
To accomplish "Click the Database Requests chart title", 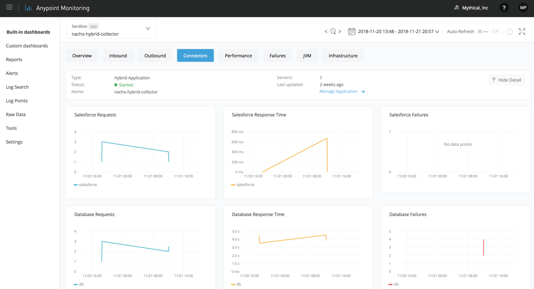I will 94,214.
